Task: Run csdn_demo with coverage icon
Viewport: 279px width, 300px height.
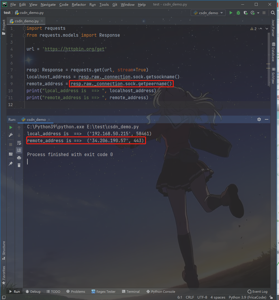Action: tap(246, 13)
